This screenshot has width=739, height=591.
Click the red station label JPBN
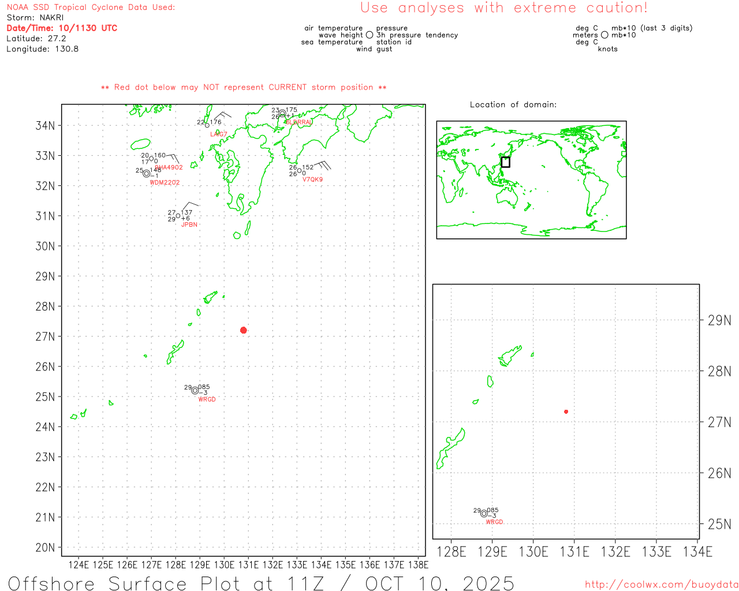[189, 225]
